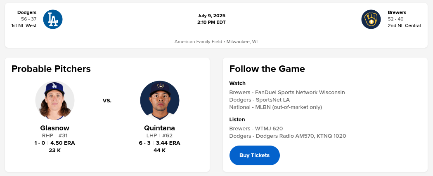Click Quintana's 3.44 ERA stat line
The height and width of the screenshot is (176, 433).
pos(168,143)
